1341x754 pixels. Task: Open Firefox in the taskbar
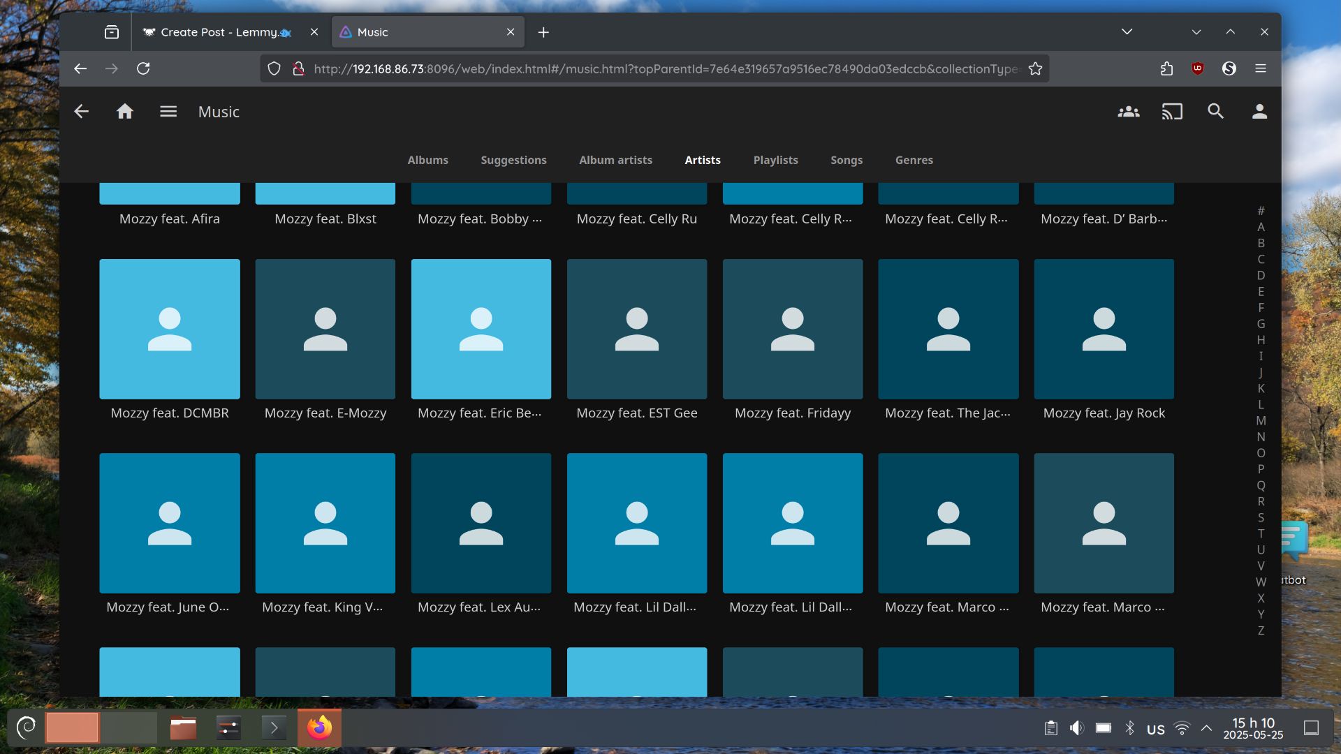coord(319,728)
